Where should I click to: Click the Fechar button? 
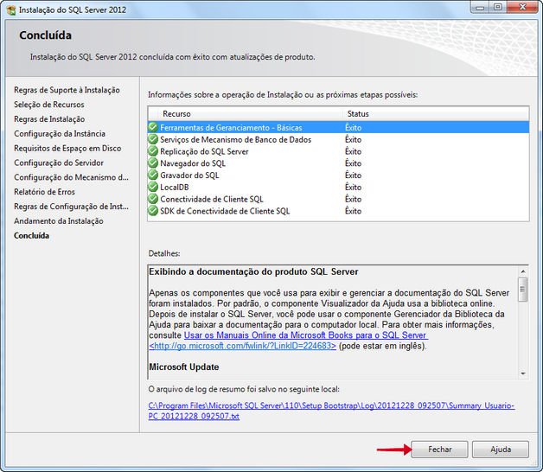click(439, 450)
